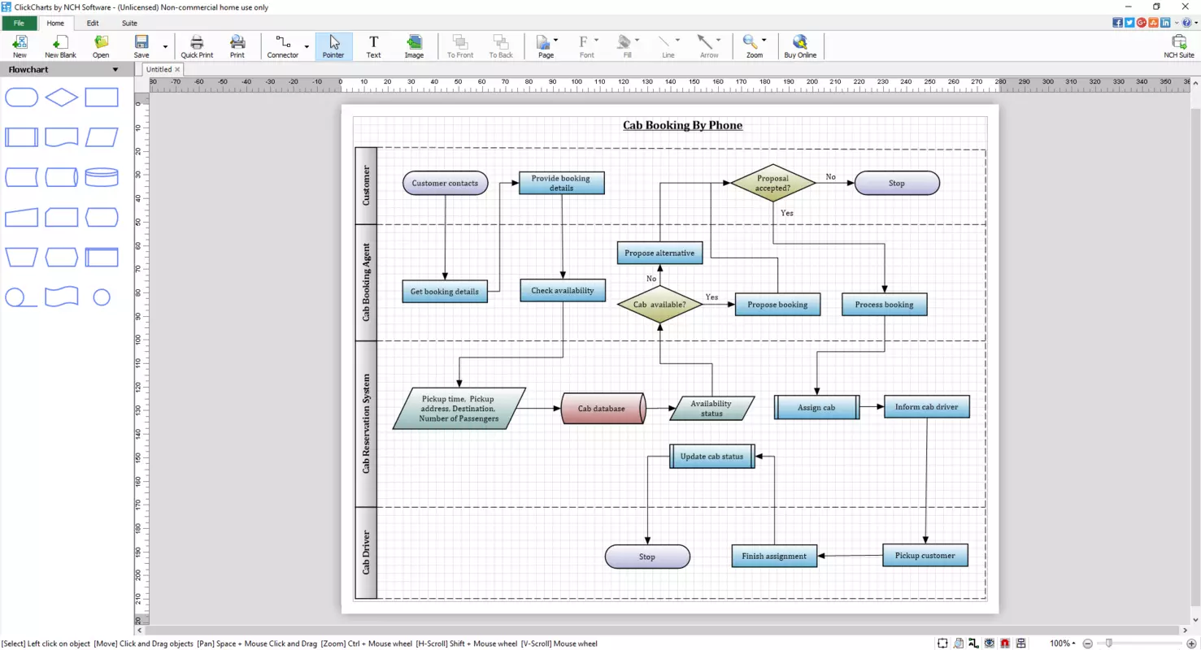Click the To Front button
Screen dimensions: 1201x650
pos(460,46)
